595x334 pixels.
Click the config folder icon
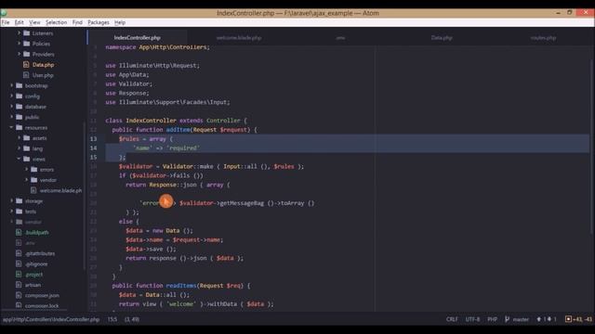point(20,96)
